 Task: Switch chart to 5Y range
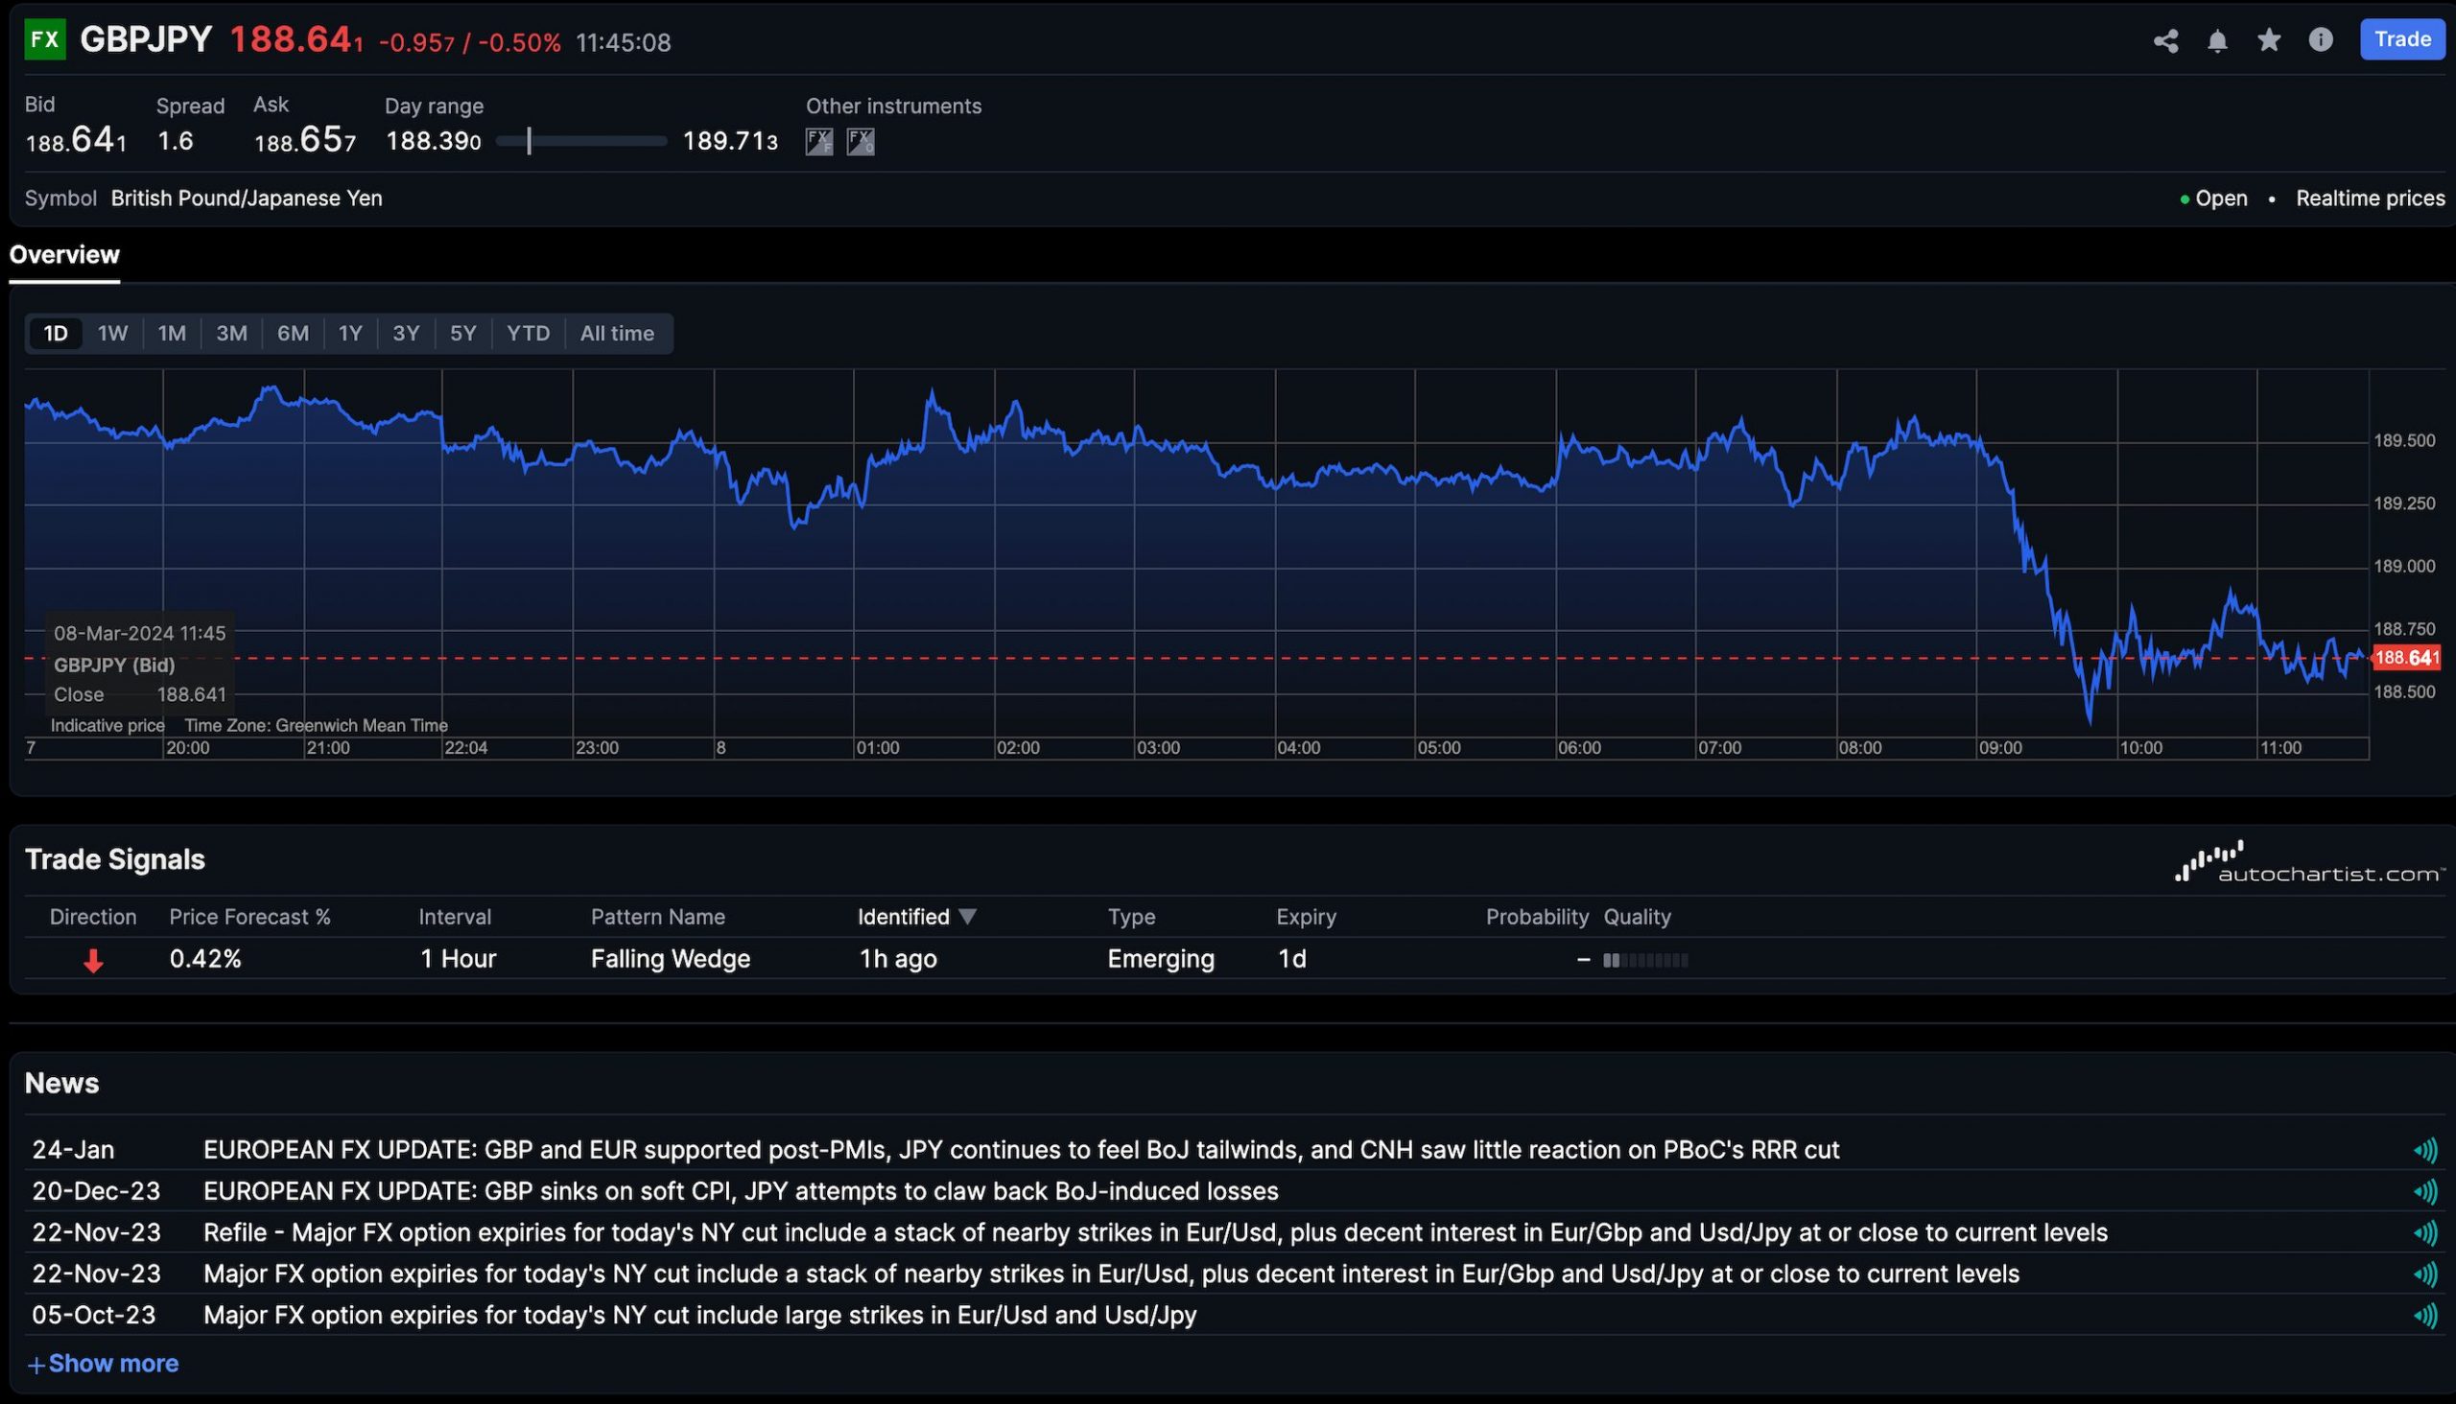[x=463, y=334]
